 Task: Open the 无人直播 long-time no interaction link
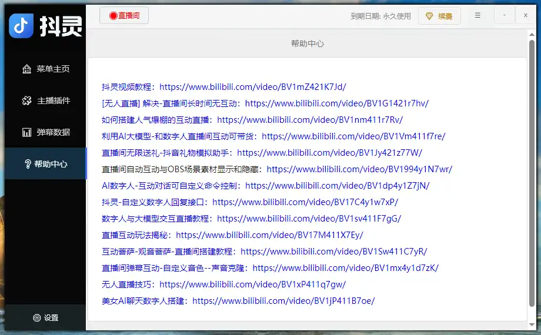336,103
